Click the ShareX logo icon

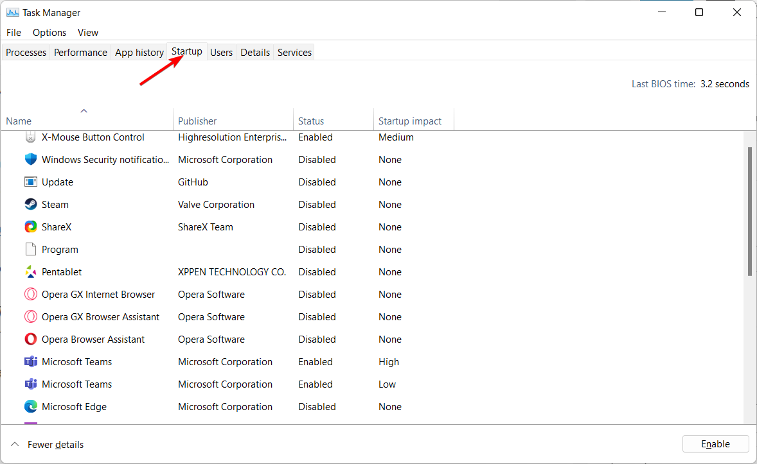pyautogui.click(x=30, y=227)
